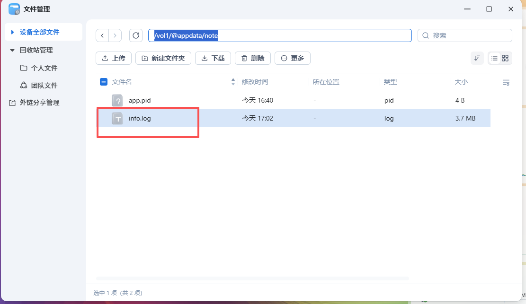Viewport: 526px width, 304px height.
Task: Open the sort order icon near view switcher
Action: click(477, 58)
